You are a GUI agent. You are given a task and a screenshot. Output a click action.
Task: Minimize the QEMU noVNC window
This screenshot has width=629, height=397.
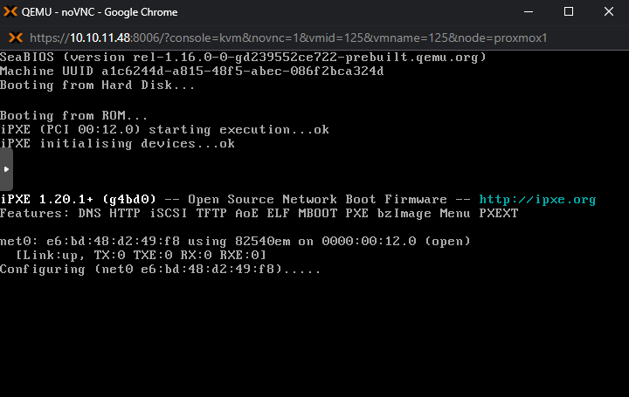[x=528, y=12]
